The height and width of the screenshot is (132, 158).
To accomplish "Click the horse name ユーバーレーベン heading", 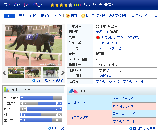I will click(x=23, y=5).
